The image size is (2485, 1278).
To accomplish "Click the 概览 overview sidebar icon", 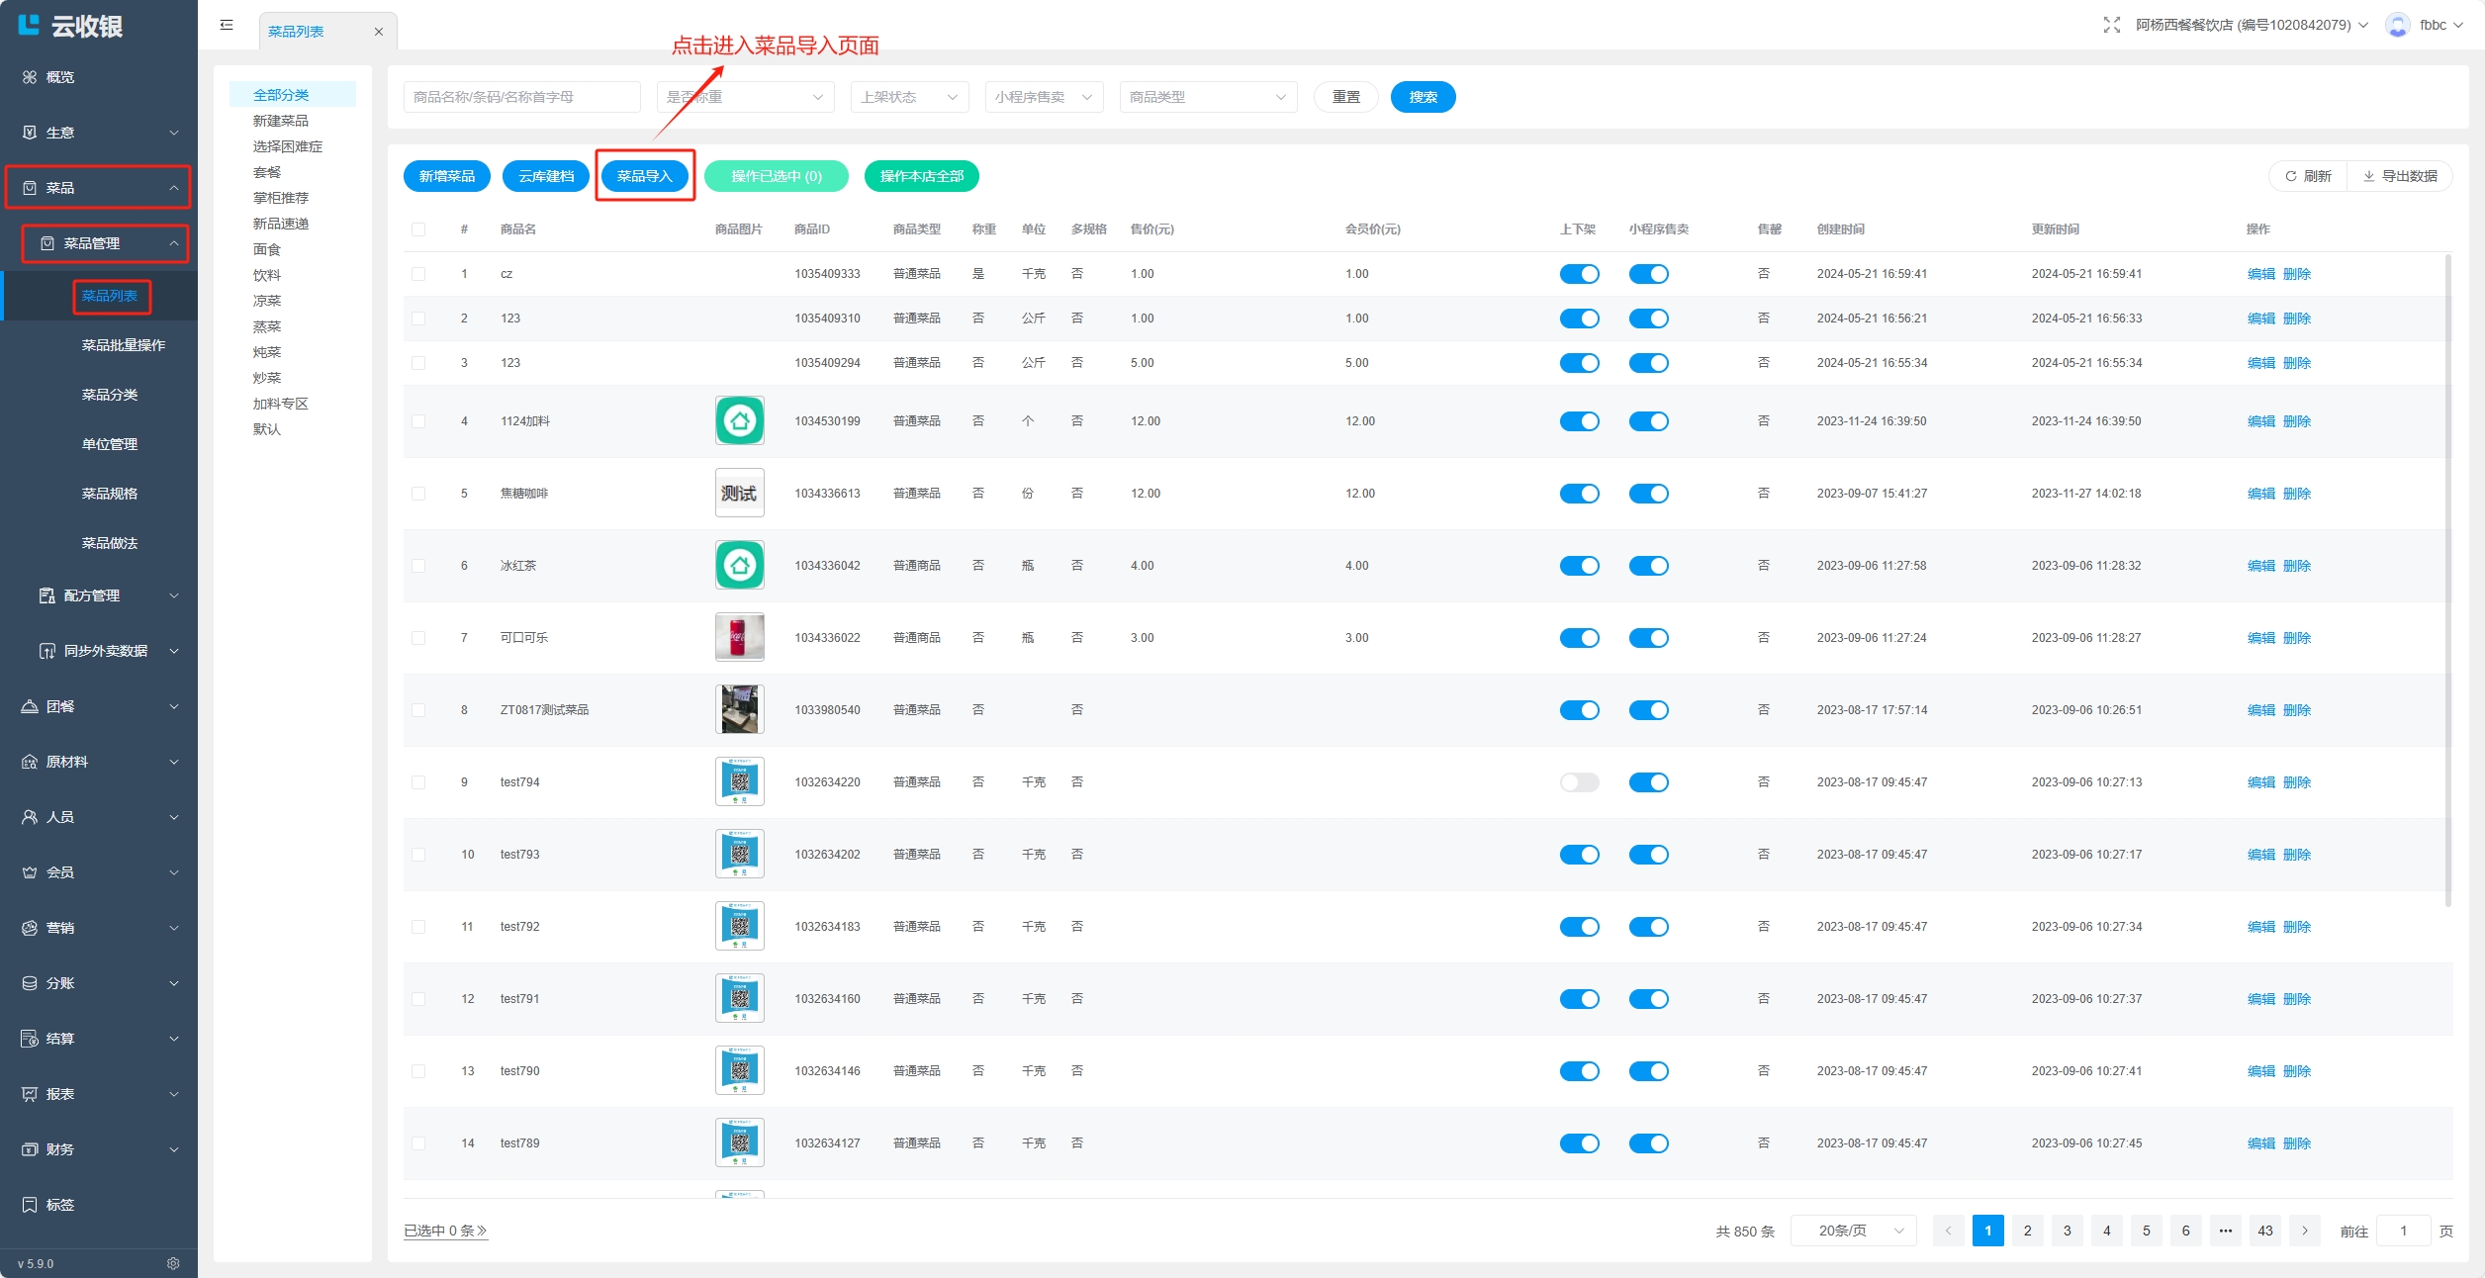I will 30,77.
